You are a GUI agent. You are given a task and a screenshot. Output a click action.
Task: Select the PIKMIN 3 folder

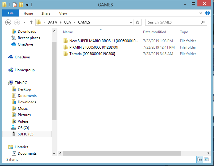coord(94,47)
